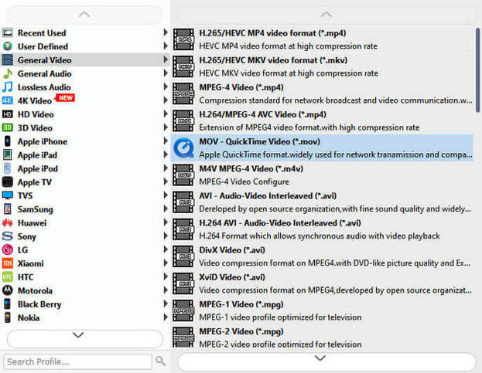The height and width of the screenshot is (373, 482).
Task: Expand the Motorola submenu arrow
Action: pos(166,290)
